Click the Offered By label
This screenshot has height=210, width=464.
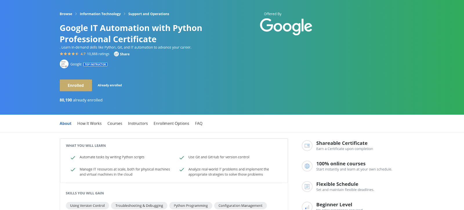[x=273, y=14]
